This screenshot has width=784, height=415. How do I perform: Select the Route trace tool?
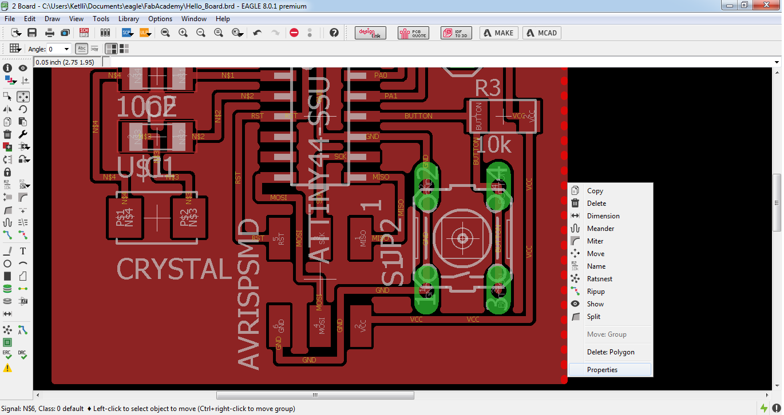click(x=7, y=234)
